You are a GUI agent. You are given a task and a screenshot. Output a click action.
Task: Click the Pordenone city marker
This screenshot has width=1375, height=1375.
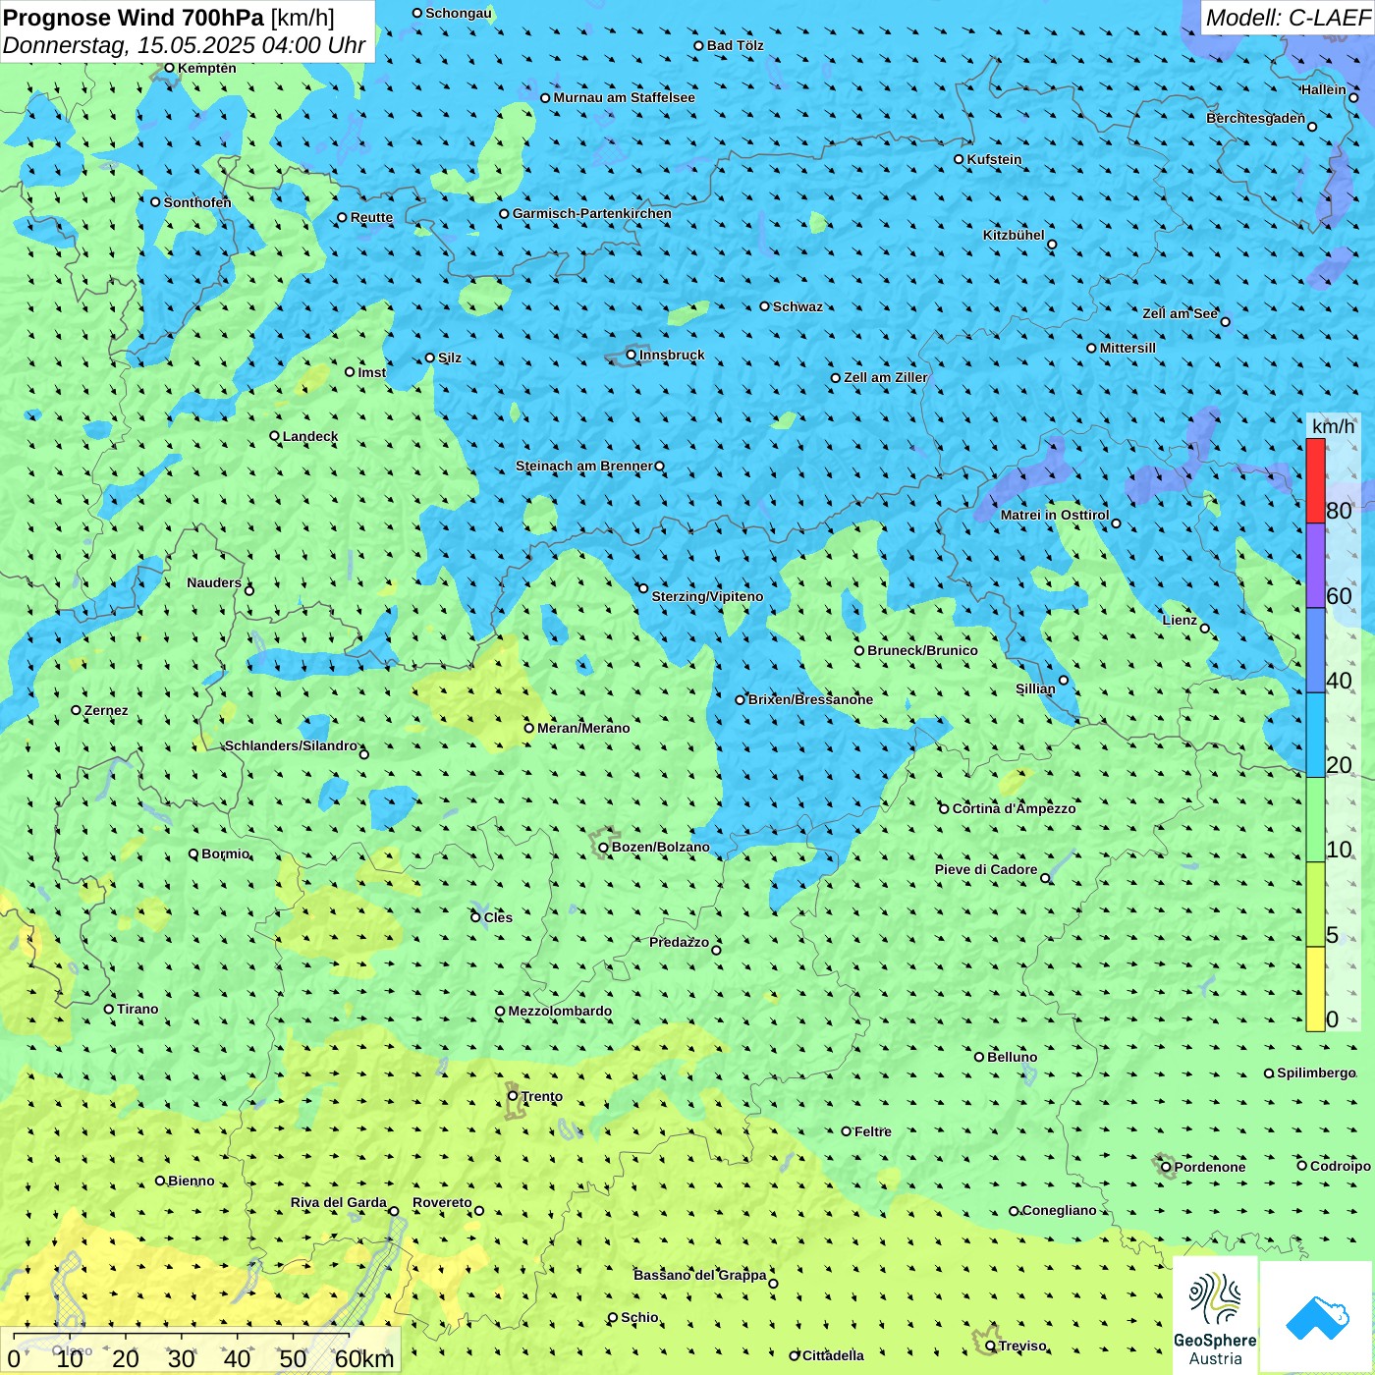1167,1167
